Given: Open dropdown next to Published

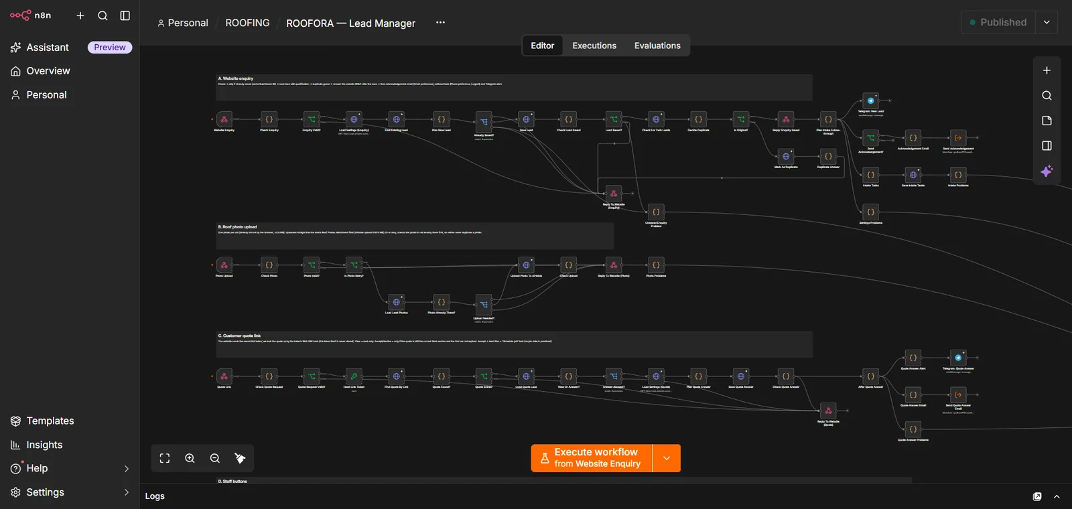Looking at the screenshot, I should pyautogui.click(x=1047, y=22).
